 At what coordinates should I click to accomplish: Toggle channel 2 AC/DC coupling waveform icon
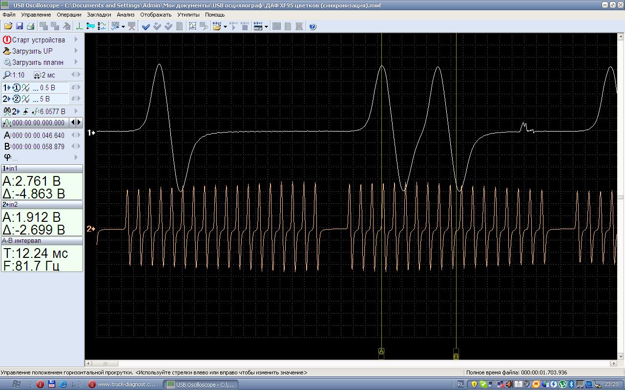25,99
